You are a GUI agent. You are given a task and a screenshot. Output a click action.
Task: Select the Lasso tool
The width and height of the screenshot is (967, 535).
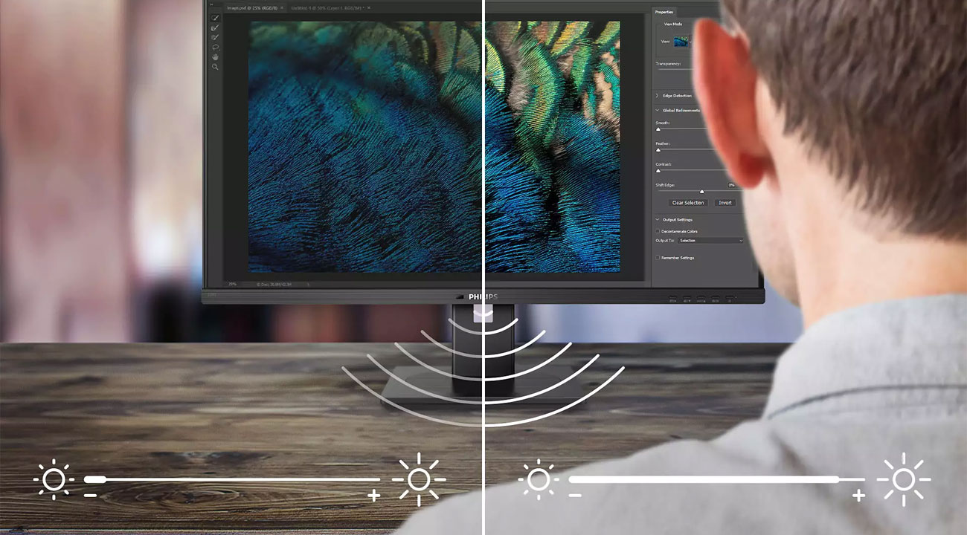click(x=215, y=47)
